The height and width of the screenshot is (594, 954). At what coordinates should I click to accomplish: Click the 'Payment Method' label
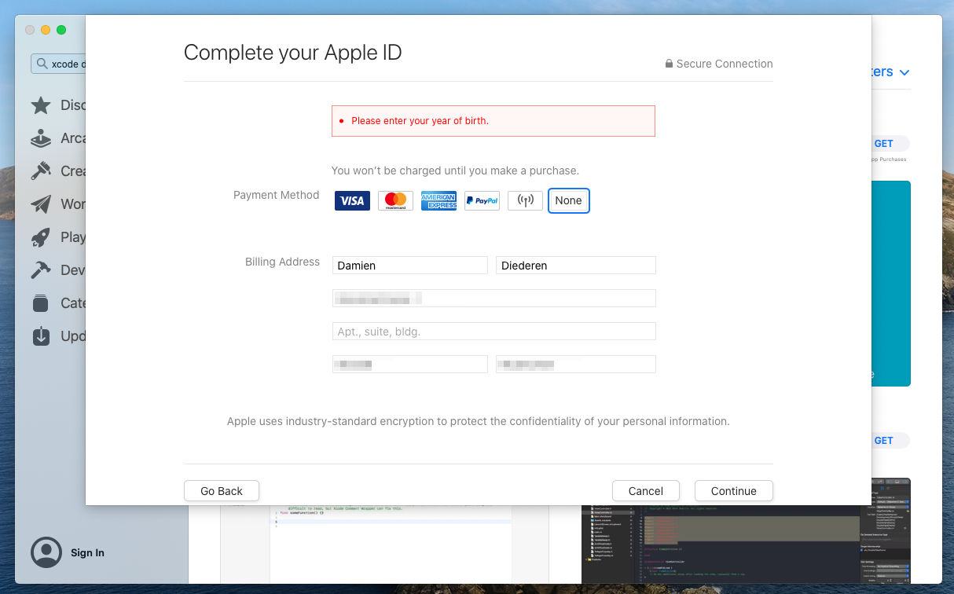point(277,195)
